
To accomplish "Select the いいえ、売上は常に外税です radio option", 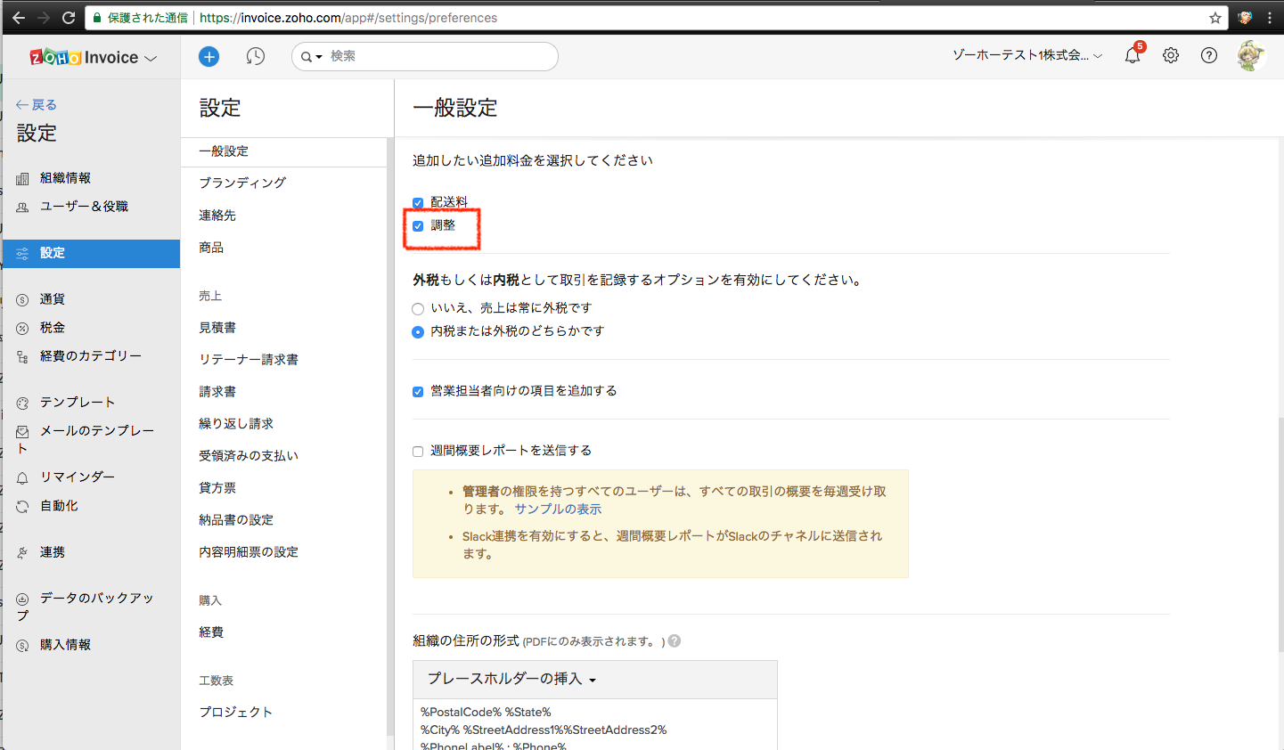I will coord(418,309).
